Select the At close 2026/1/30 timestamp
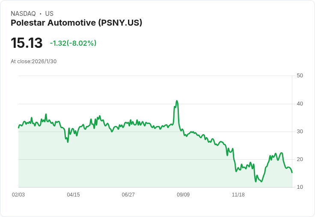Image resolution: width=315 pixels, height=217 pixels. tap(33, 61)
